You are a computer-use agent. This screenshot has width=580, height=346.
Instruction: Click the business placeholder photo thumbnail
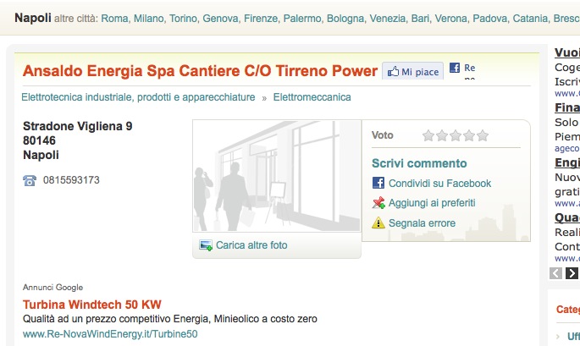(277, 176)
